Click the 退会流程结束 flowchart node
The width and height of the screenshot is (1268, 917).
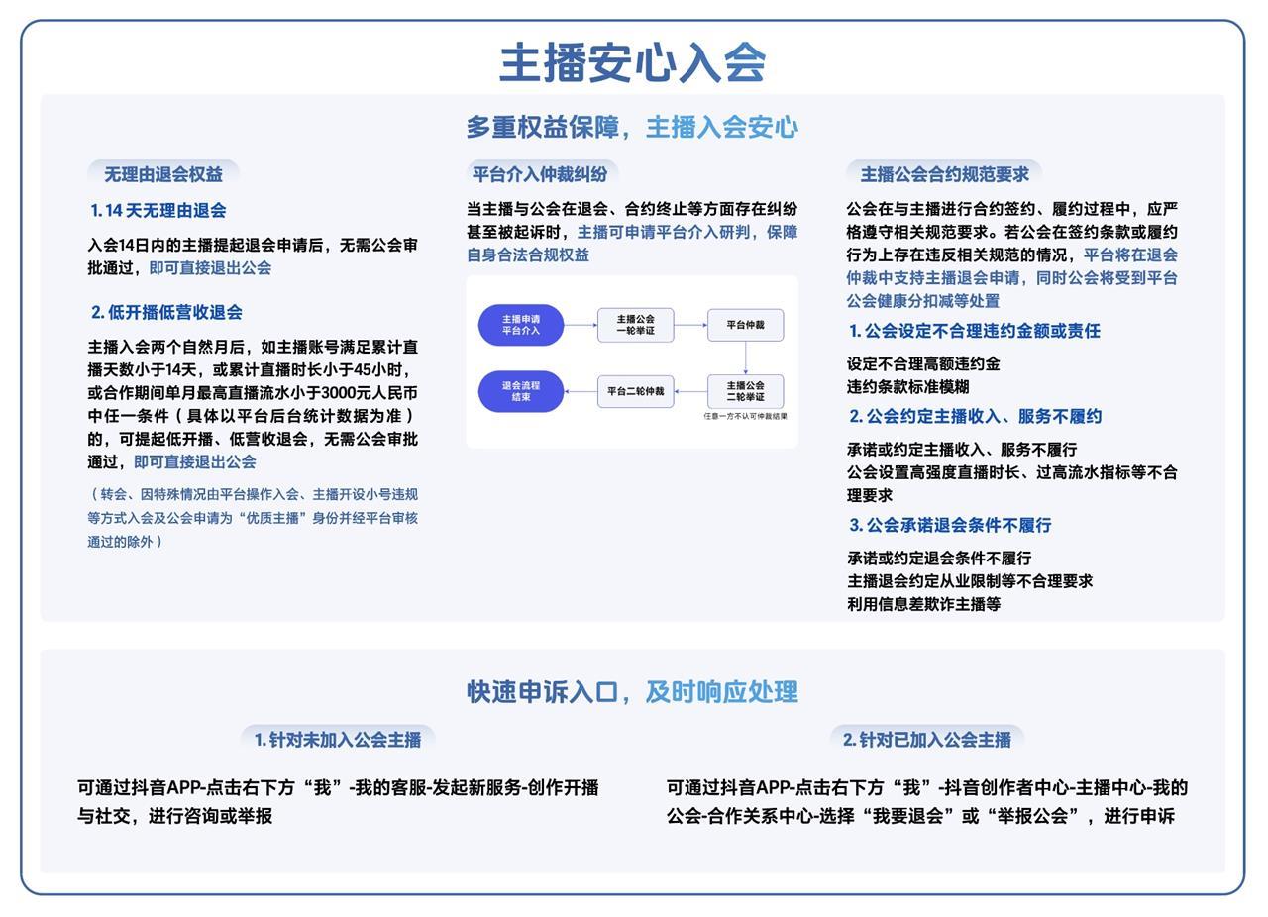point(522,390)
